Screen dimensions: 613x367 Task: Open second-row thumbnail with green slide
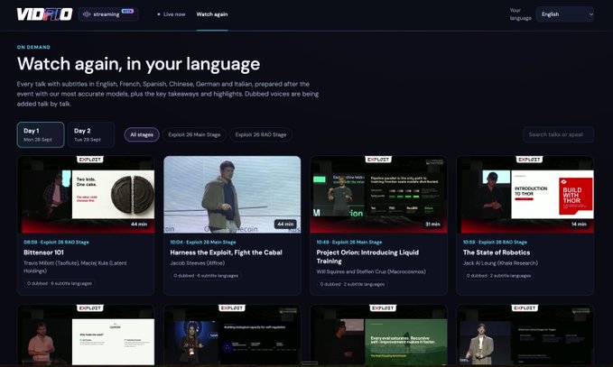point(378,335)
